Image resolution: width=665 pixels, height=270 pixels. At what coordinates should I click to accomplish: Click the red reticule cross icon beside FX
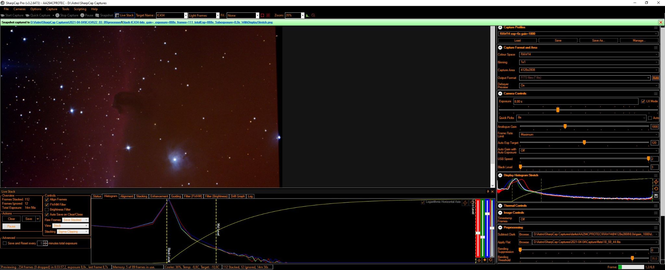pos(268,15)
